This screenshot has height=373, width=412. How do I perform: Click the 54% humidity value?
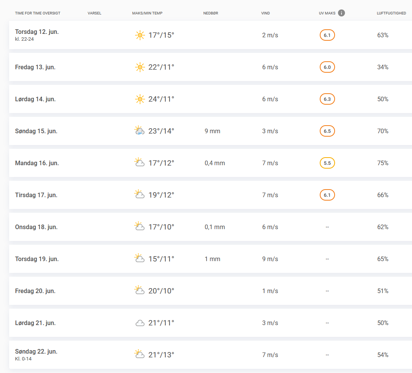[x=383, y=355]
